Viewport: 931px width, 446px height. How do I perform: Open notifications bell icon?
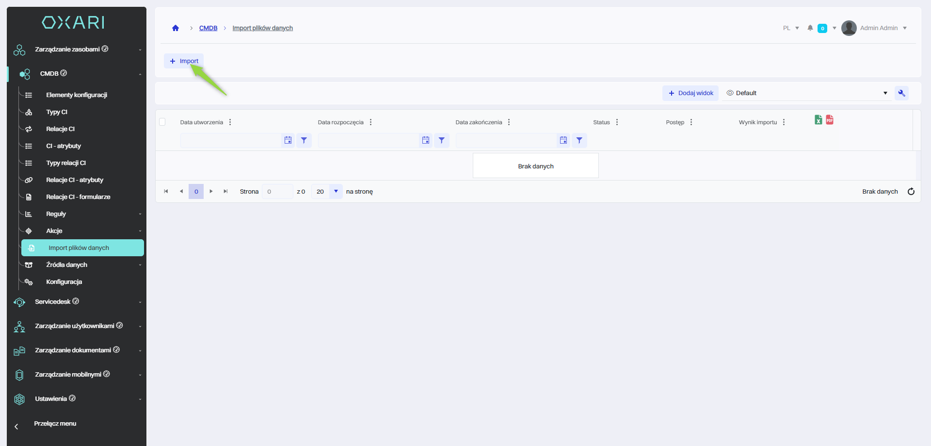coord(810,28)
